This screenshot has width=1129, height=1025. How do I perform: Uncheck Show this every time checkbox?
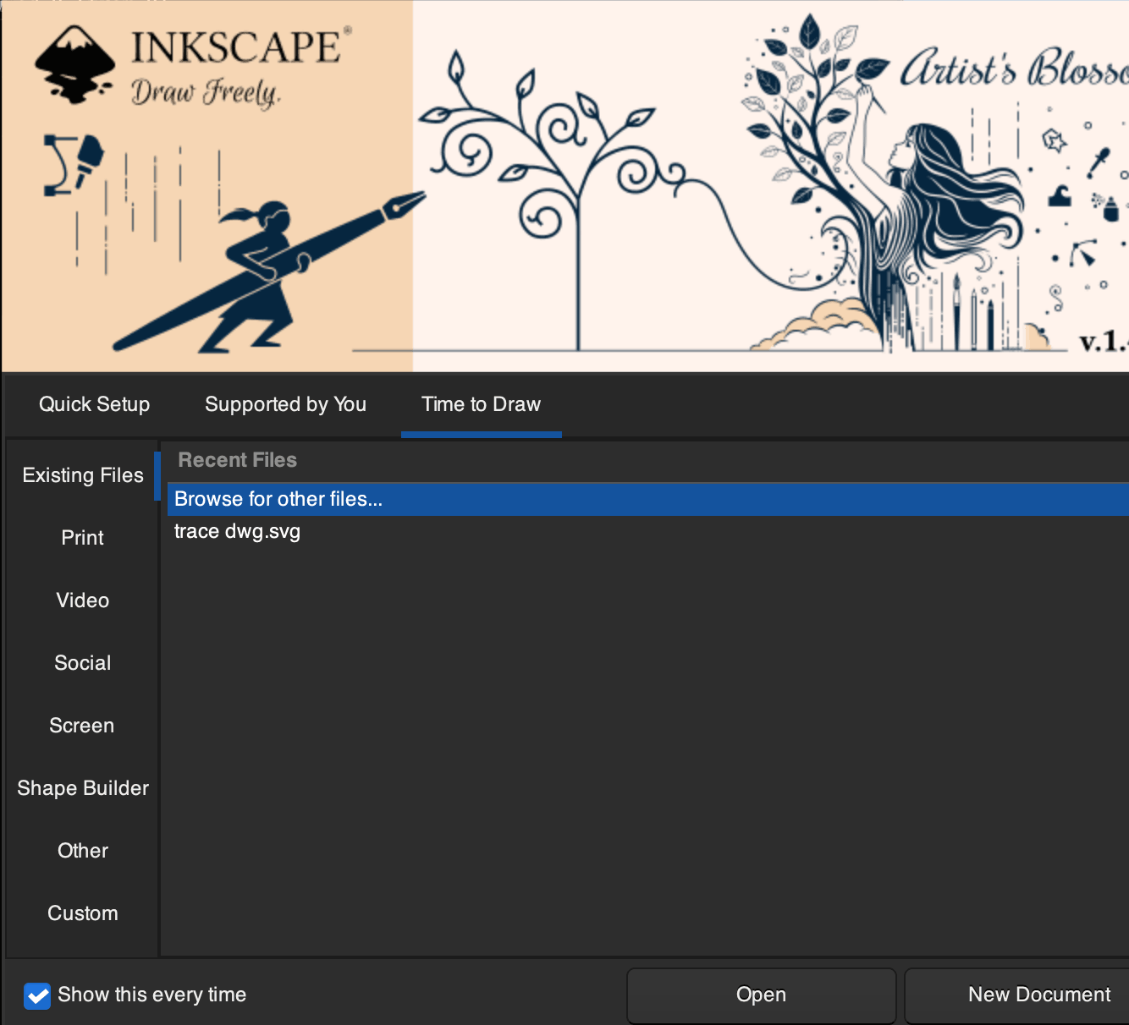click(37, 995)
